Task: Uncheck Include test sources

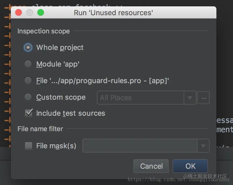Action: pos(28,113)
